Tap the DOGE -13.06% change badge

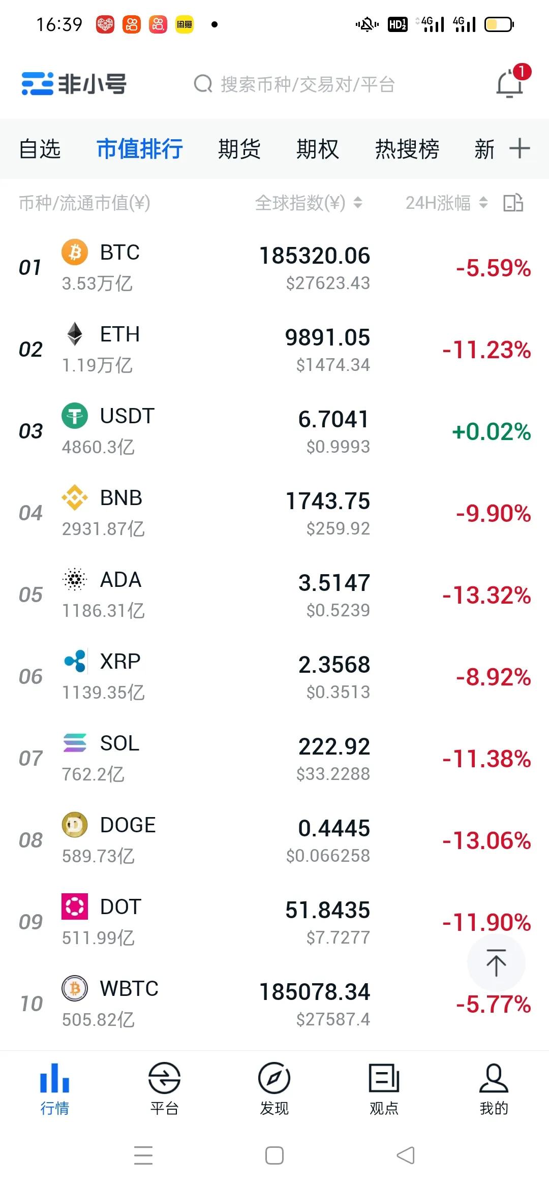coord(486,840)
